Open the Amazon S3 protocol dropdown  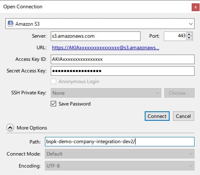(100, 24)
